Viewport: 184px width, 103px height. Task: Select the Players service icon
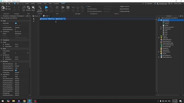pos(161,36)
